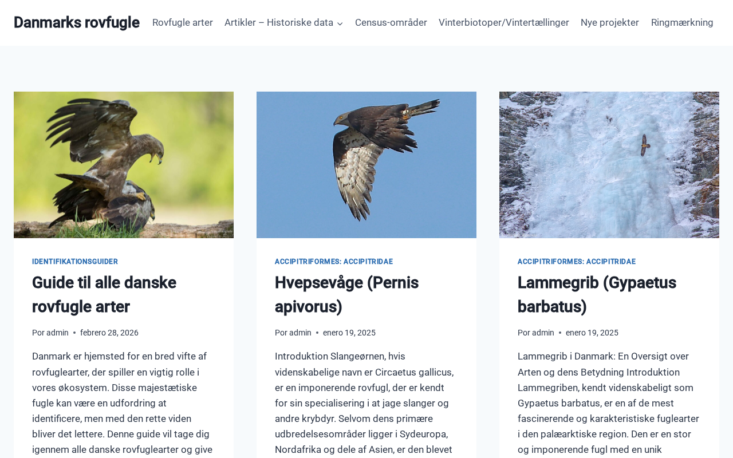Open the Hvepsevåge (Pernis apivorus) article title
This screenshot has width=733, height=458.
(x=346, y=295)
